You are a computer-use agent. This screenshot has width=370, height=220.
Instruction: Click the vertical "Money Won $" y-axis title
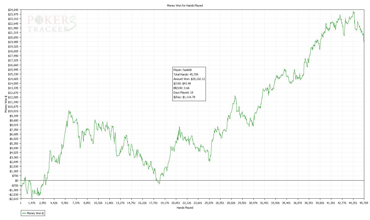coord(6,104)
